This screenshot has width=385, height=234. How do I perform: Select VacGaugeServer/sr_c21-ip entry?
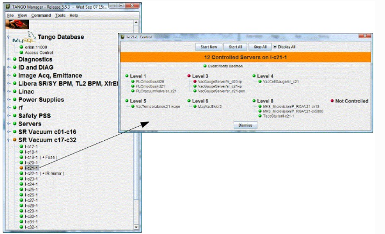[x=220, y=86]
